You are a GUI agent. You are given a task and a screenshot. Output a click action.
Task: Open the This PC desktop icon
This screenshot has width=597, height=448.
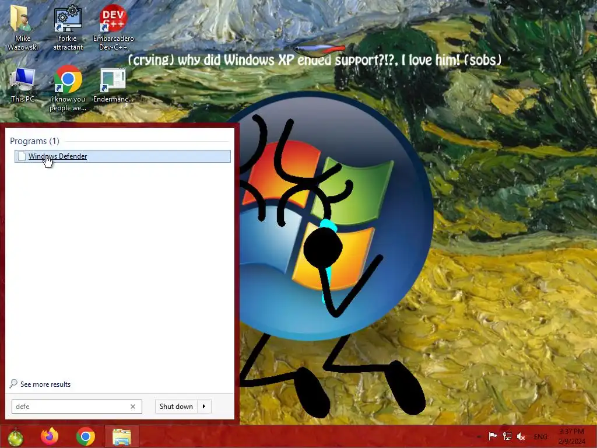coord(23,85)
